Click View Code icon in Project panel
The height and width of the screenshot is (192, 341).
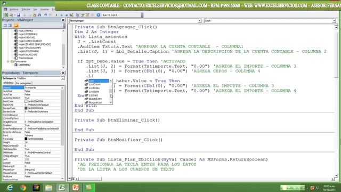[5, 26]
